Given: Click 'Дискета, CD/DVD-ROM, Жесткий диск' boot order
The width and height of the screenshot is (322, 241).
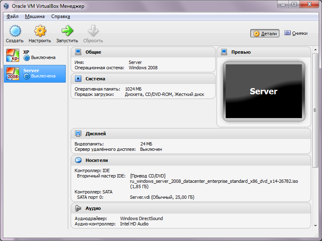Looking at the screenshot, I should (165, 94).
